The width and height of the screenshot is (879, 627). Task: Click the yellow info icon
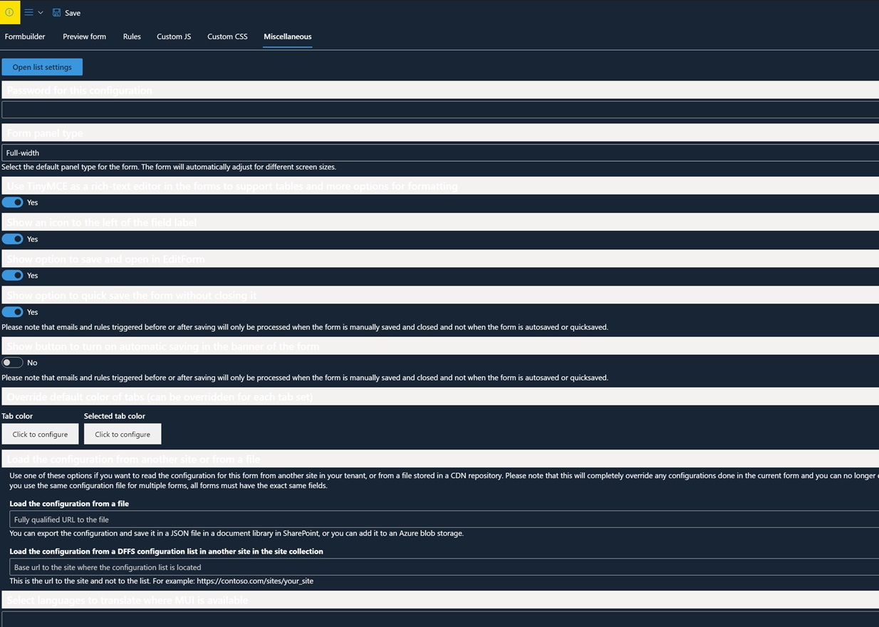[10, 12]
